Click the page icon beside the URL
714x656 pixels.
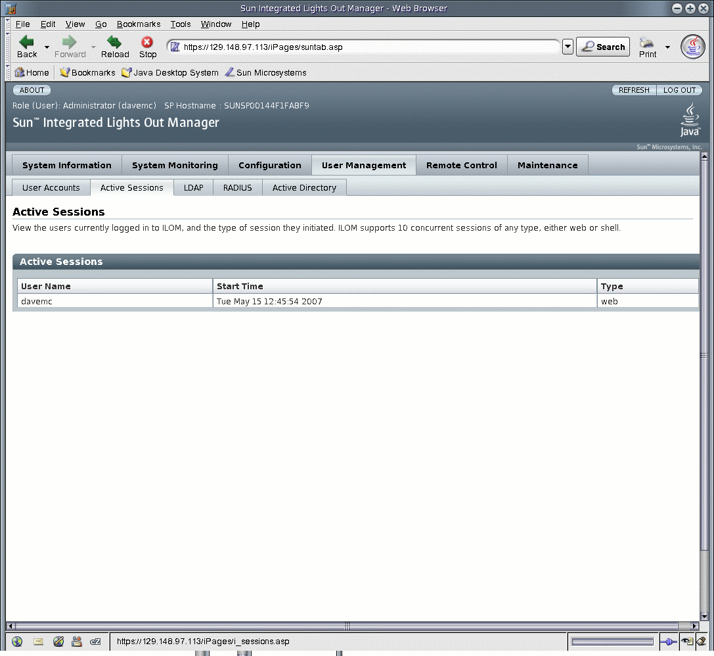coord(175,47)
